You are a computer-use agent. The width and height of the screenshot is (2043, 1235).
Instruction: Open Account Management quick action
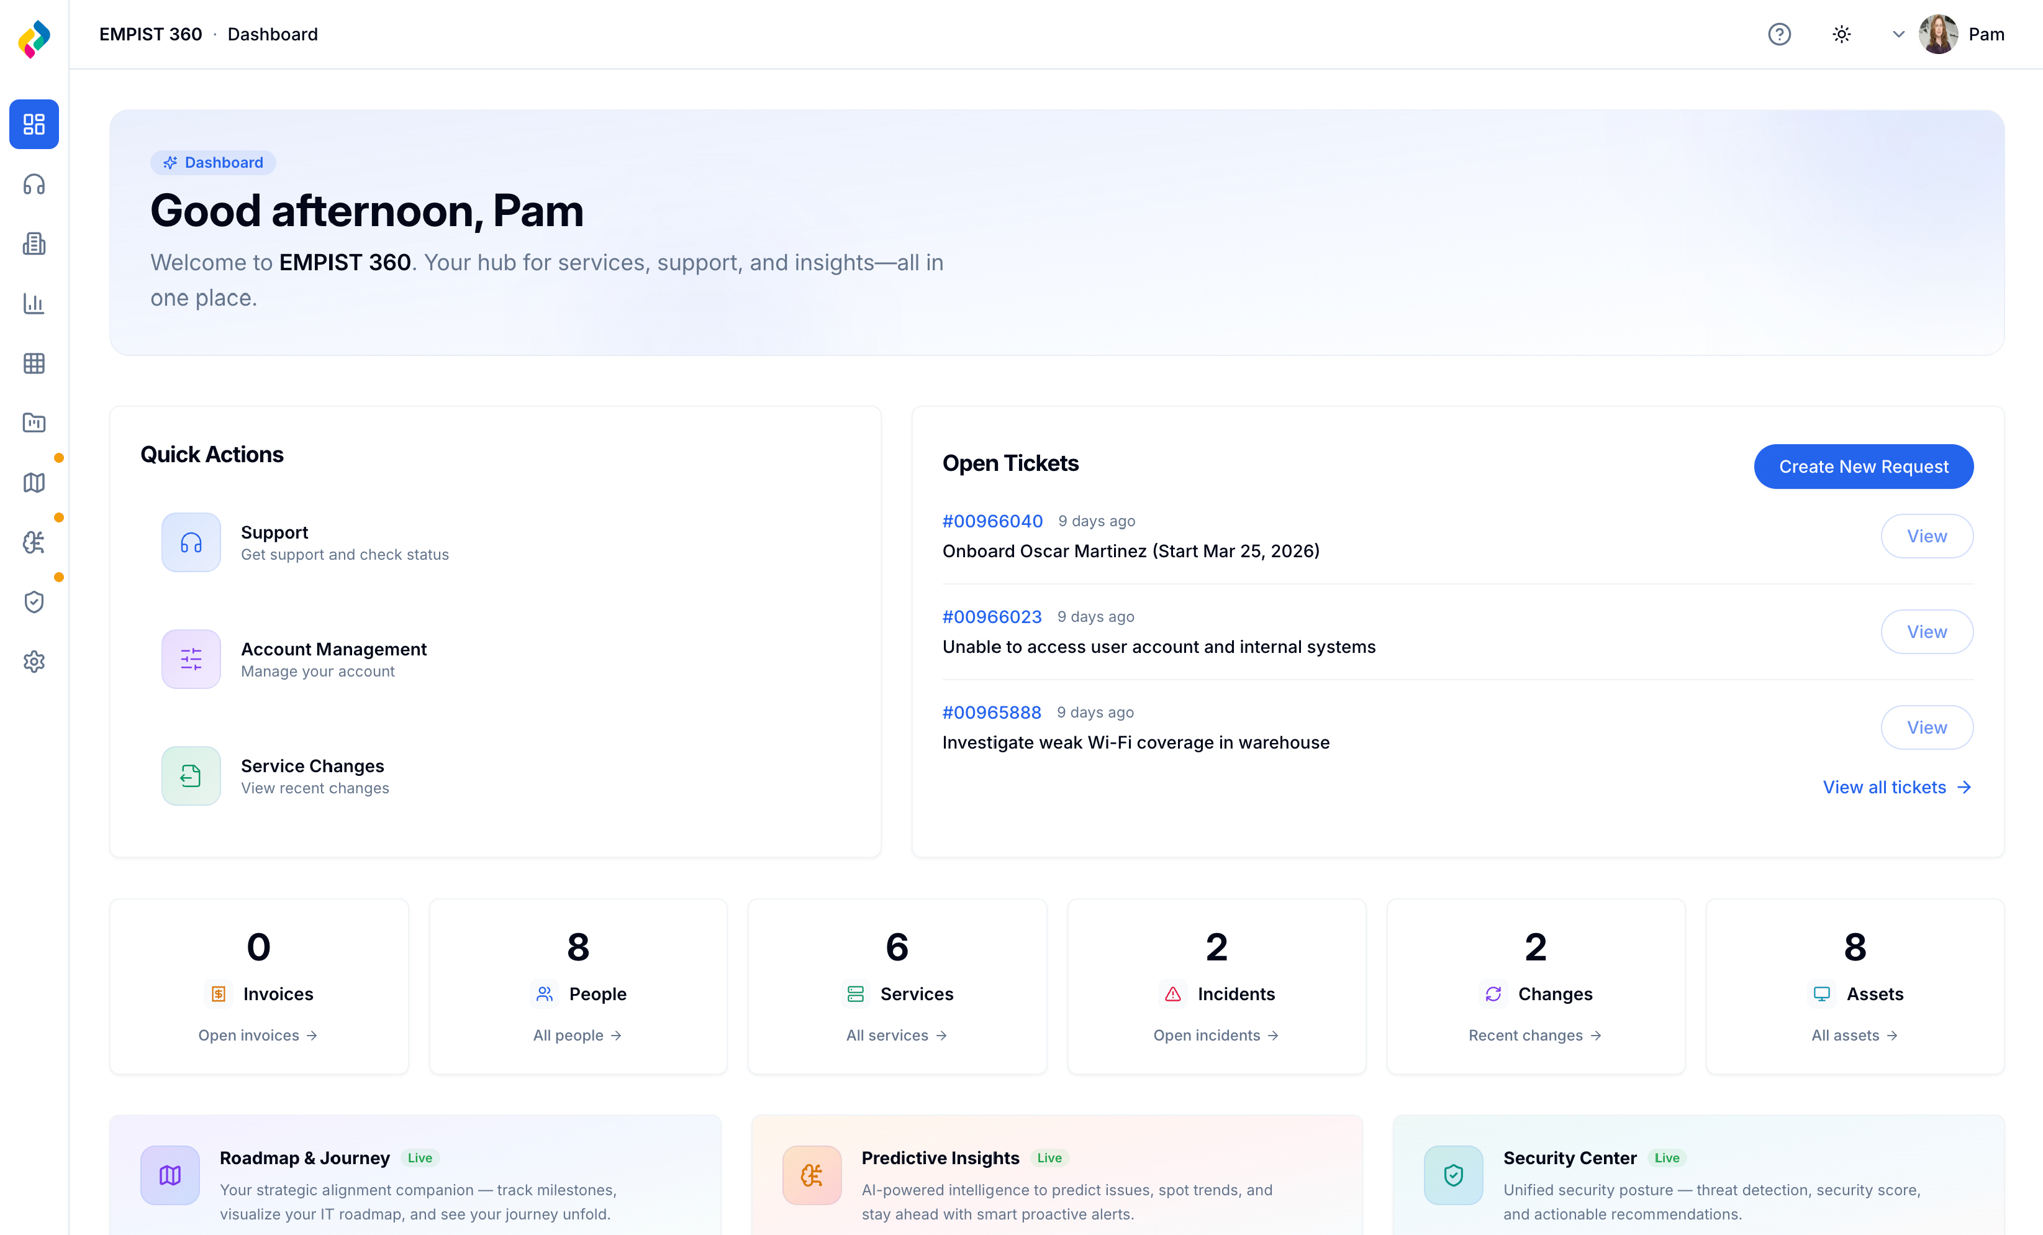333,659
